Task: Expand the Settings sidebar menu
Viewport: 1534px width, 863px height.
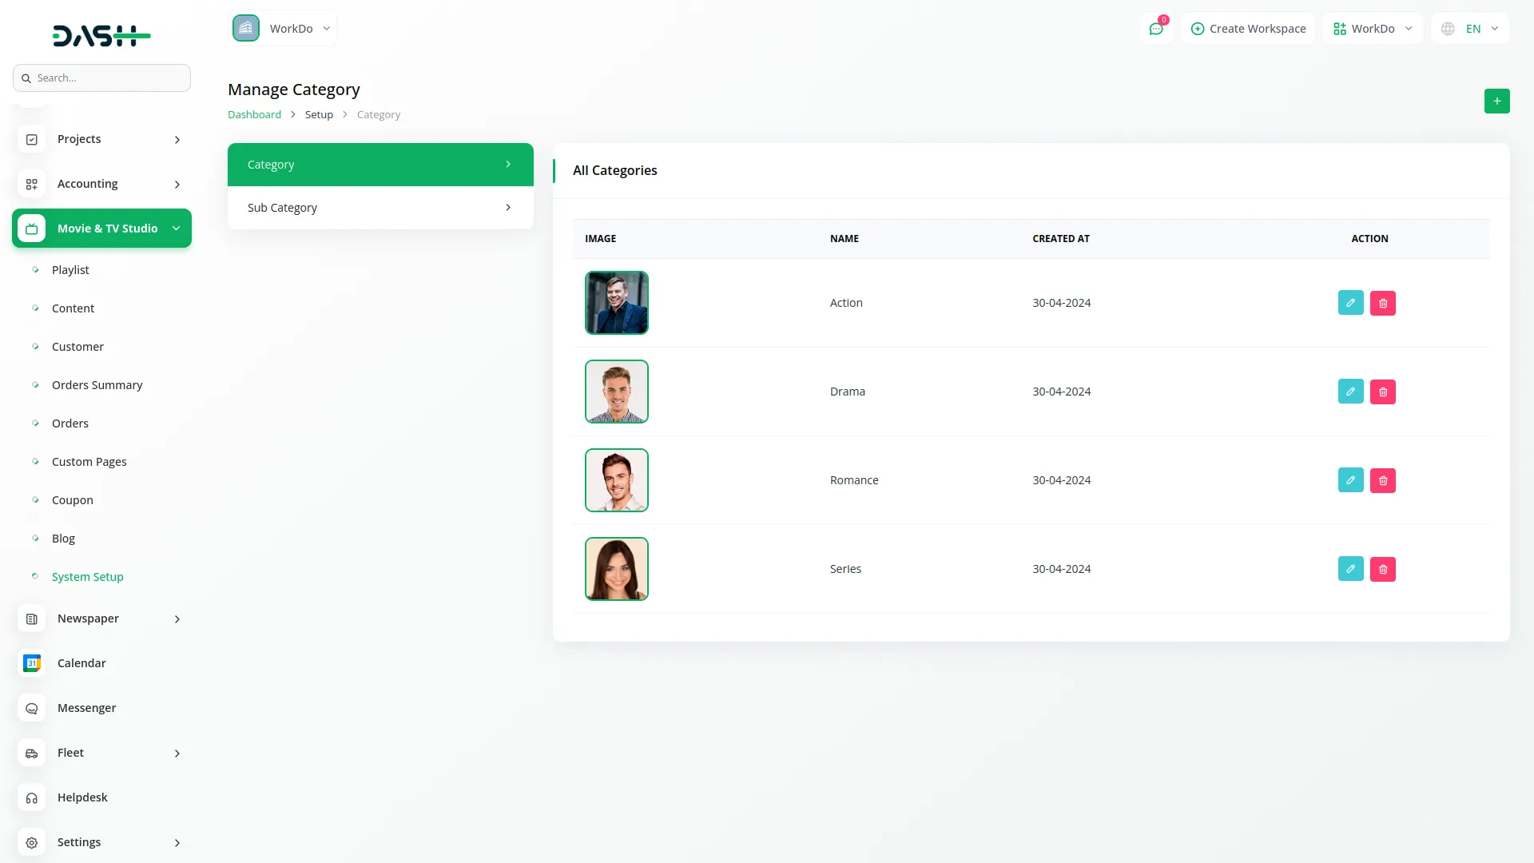Action: 177,842
